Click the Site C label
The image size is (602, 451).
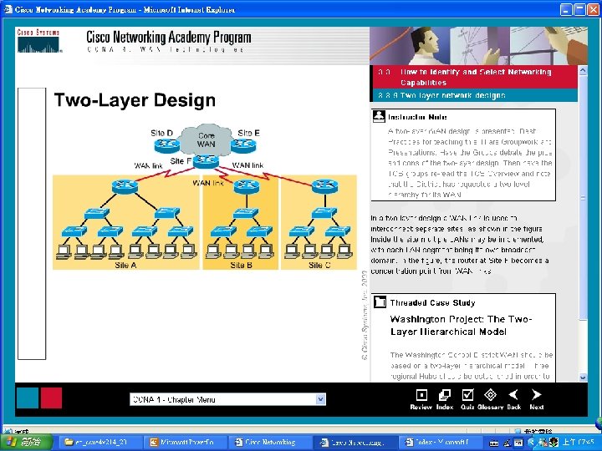click(319, 265)
